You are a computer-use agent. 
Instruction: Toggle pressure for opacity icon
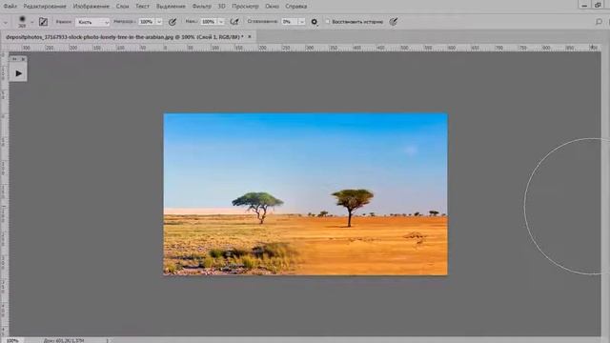click(173, 22)
